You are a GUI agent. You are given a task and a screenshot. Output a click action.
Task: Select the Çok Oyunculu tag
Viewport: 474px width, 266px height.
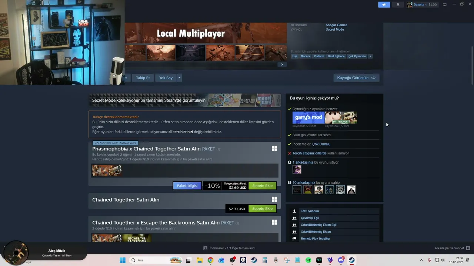click(x=357, y=56)
